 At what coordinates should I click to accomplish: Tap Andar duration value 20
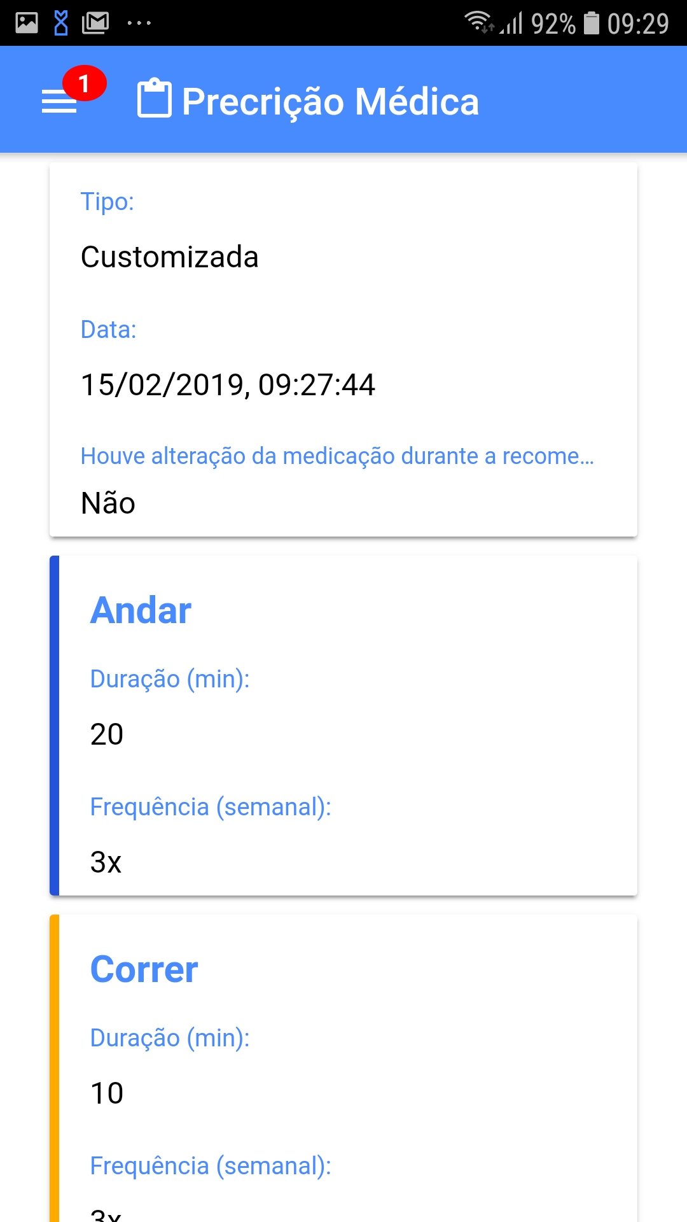(107, 734)
